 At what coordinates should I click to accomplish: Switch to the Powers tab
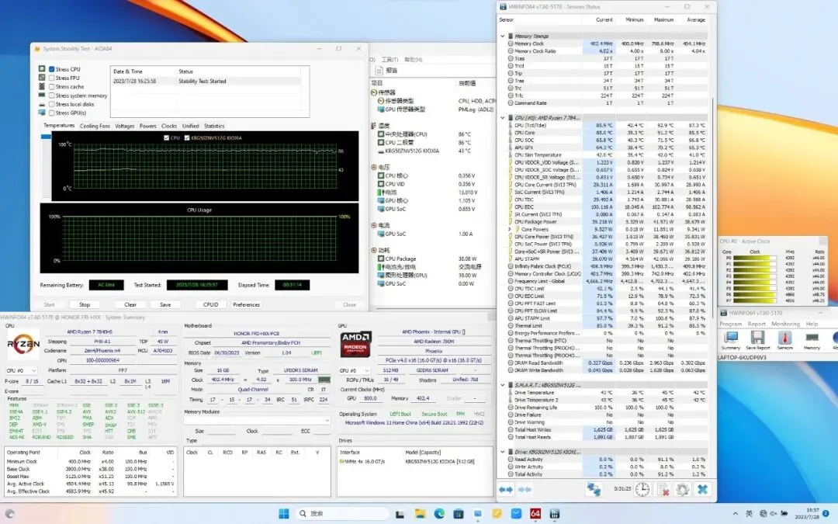click(x=148, y=127)
